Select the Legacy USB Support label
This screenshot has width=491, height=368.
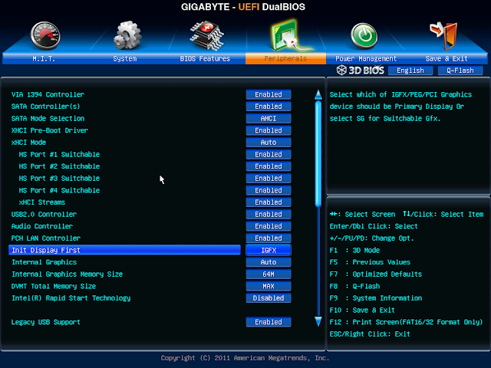(x=46, y=322)
